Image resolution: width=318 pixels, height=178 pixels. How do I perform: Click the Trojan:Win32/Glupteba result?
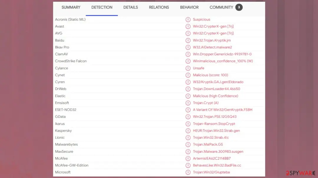(211, 172)
